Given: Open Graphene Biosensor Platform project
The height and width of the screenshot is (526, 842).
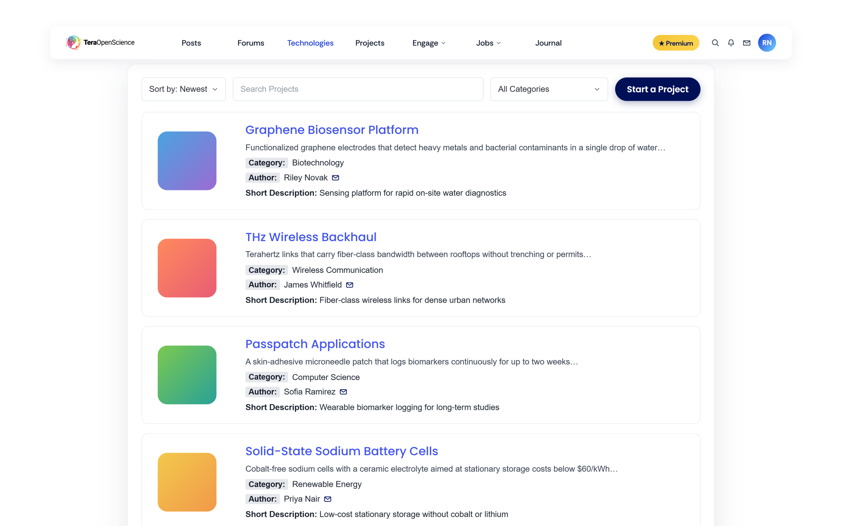Looking at the screenshot, I should [332, 130].
